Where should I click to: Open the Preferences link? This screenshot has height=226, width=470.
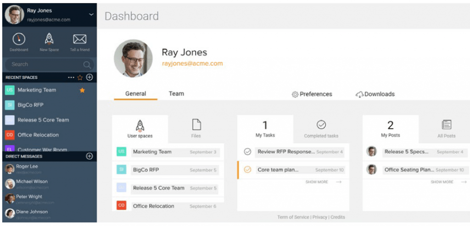pos(312,94)
